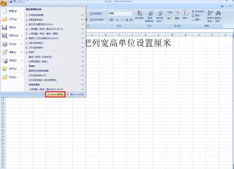Click the 准备 (Prepare) checklist icon

point(5,52)
